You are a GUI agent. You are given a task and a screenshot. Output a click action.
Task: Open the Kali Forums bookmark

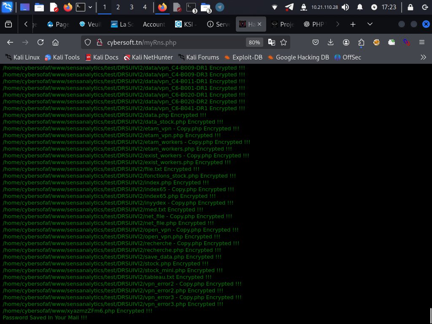[x=198, y=57]
